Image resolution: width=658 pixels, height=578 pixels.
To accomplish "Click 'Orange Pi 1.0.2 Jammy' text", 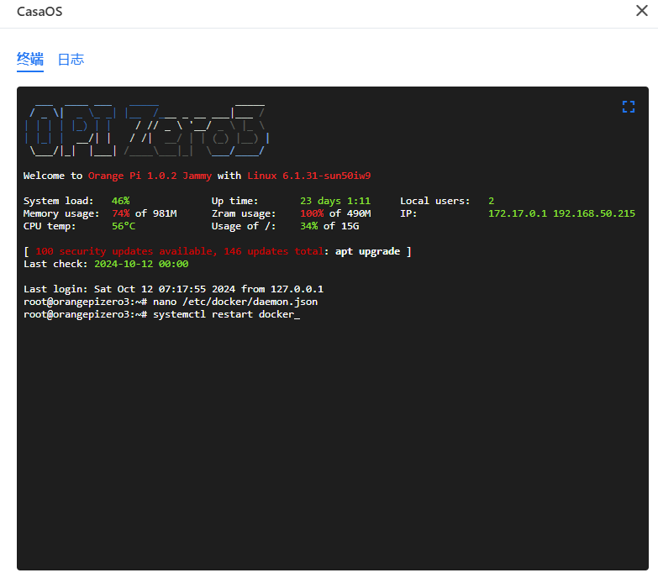I will [150, 176].
